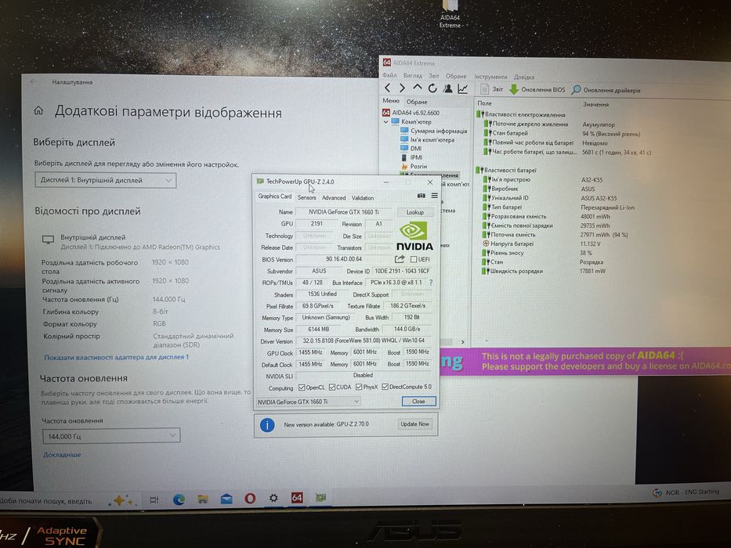Go back in AIDA64 navigation
731x548 pixels.
[387, 88]
